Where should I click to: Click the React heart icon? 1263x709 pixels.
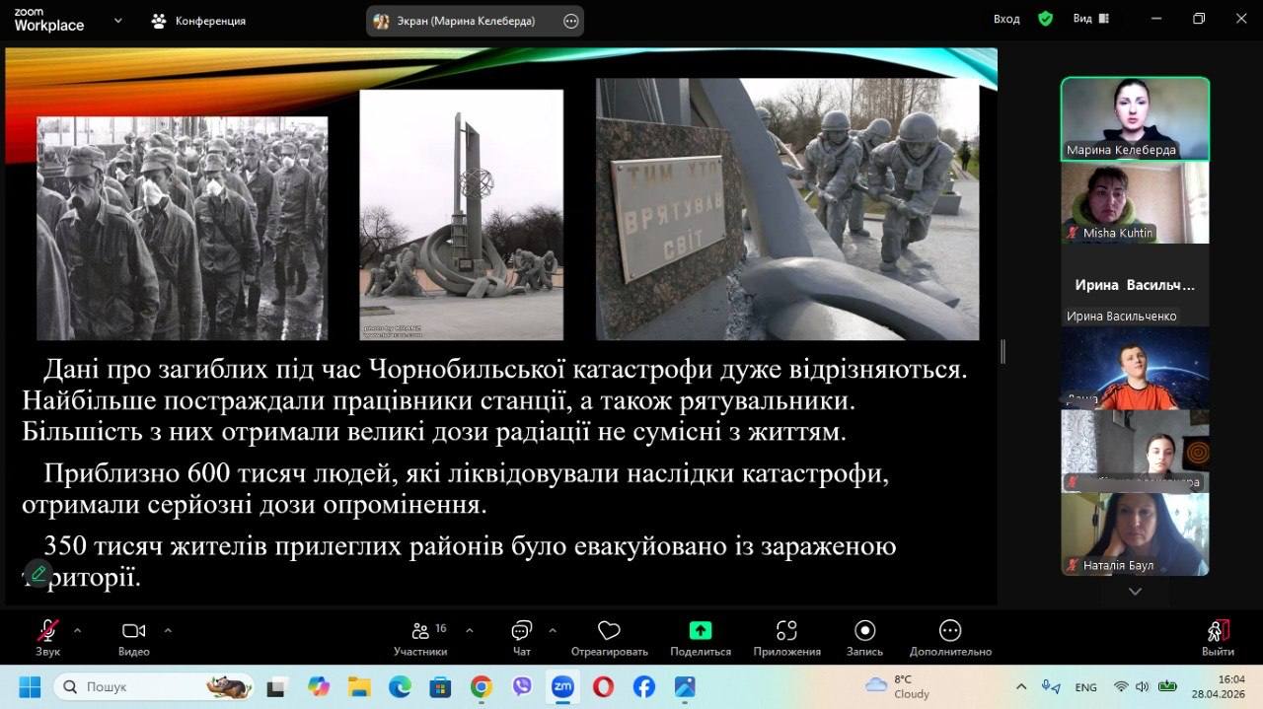(x=609, y=631)
